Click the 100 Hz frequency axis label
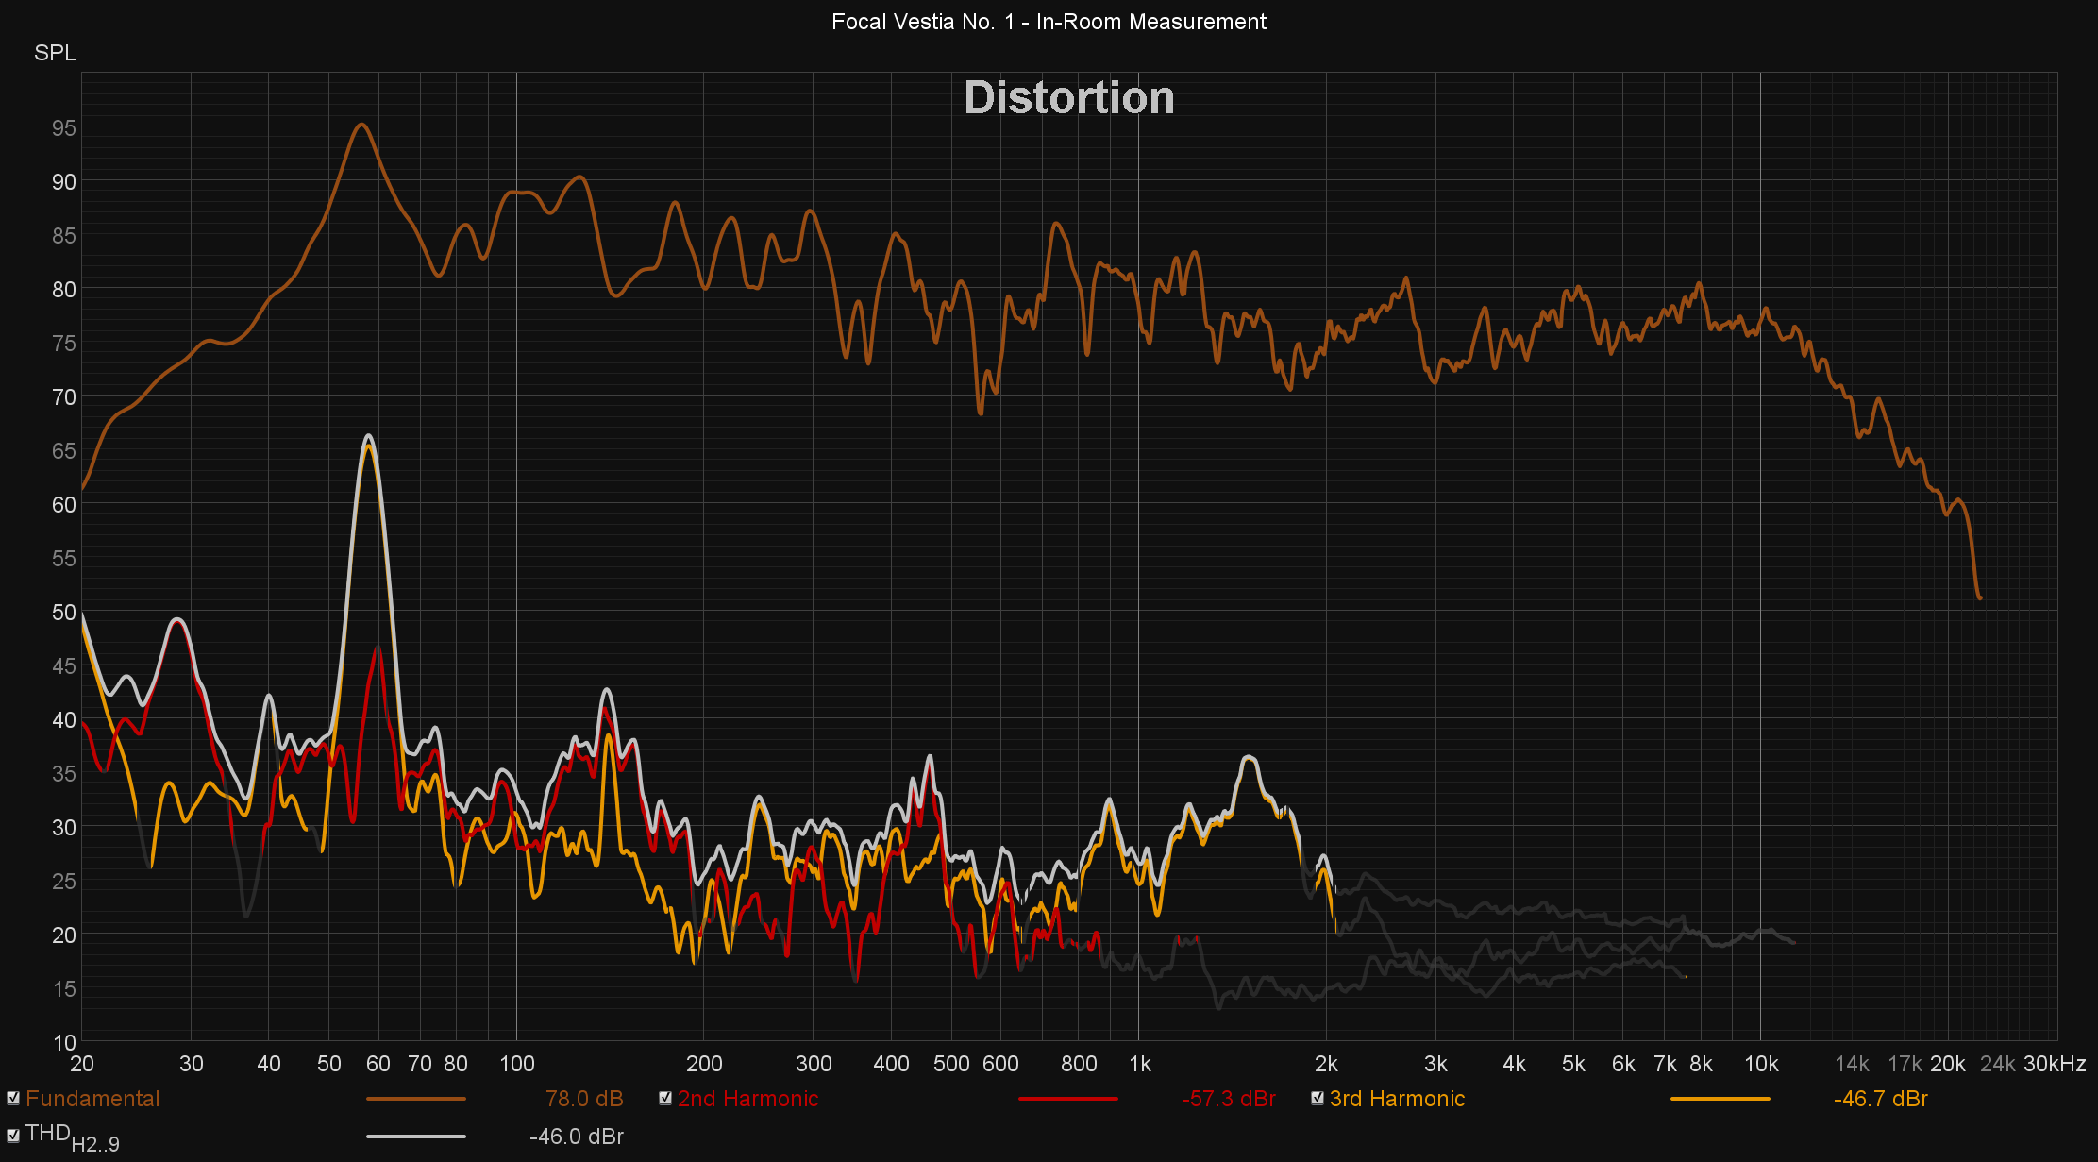The width and height of the screenshot is (2098, 1162). (516, 1064)
